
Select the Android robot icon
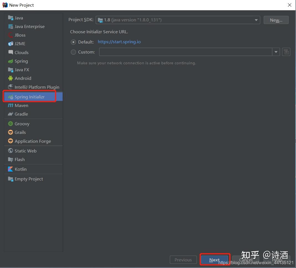(11, 78)
